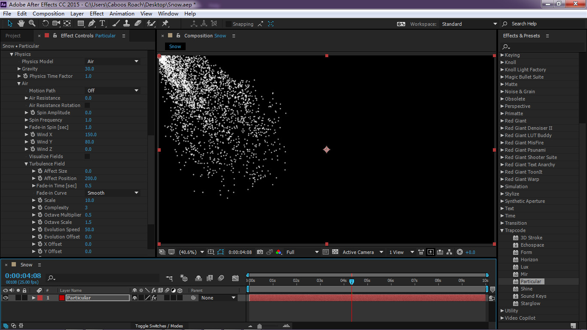Click the Wind X value field
587x330 pixels.
point(91,134)
